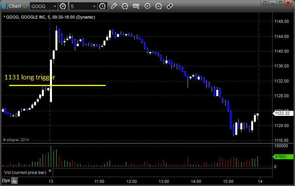Click the blue link bar icon beside Chart
295x186 pixels.
pyautogui.click(x=5, y=6)
